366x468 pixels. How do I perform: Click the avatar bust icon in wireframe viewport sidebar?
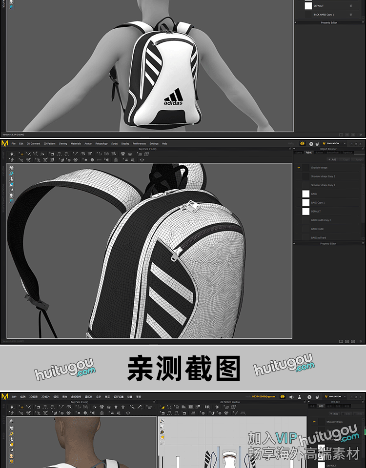pos(11,179)
